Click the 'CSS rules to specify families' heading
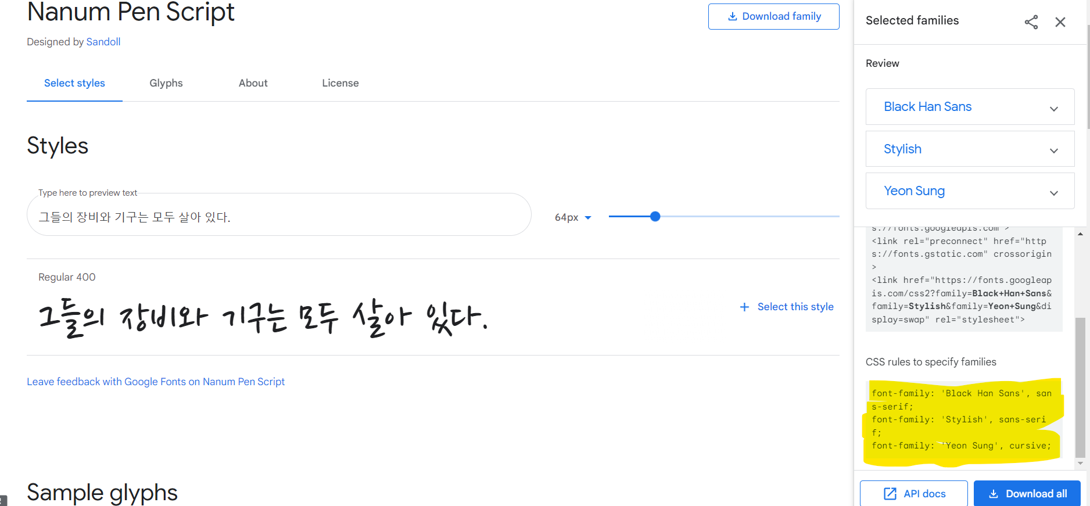Image resolution: width=1090 pixels, height=506 pixels. tap(931, 362)
